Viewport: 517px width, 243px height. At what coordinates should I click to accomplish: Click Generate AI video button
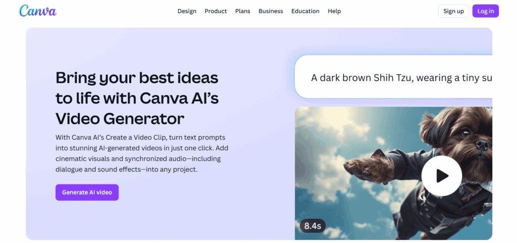(x=87, y=192)
